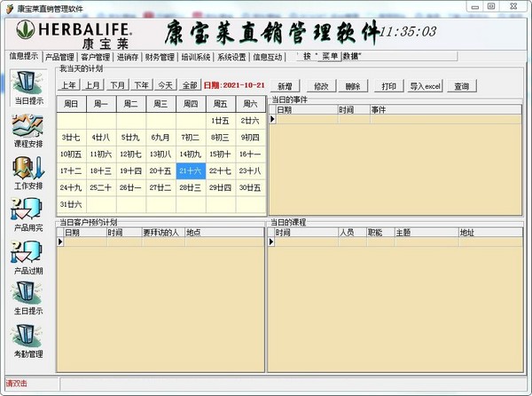Select calendar day 1廿五
Screen dimensions: 532x396
pos(221,121)
